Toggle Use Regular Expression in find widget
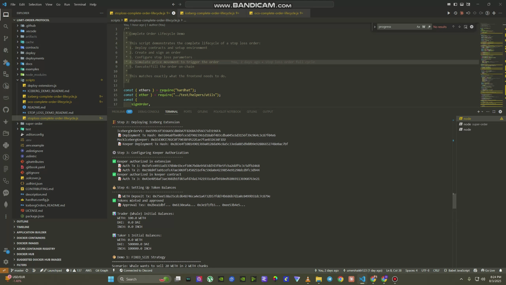This screenshot has width=506, height=285. coord(429,27)
